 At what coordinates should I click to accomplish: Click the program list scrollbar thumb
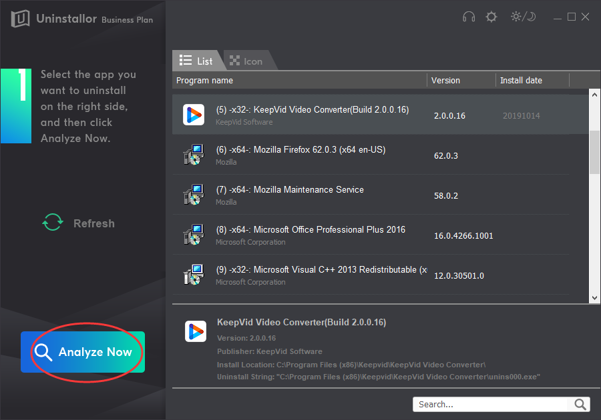coord(594,152)
